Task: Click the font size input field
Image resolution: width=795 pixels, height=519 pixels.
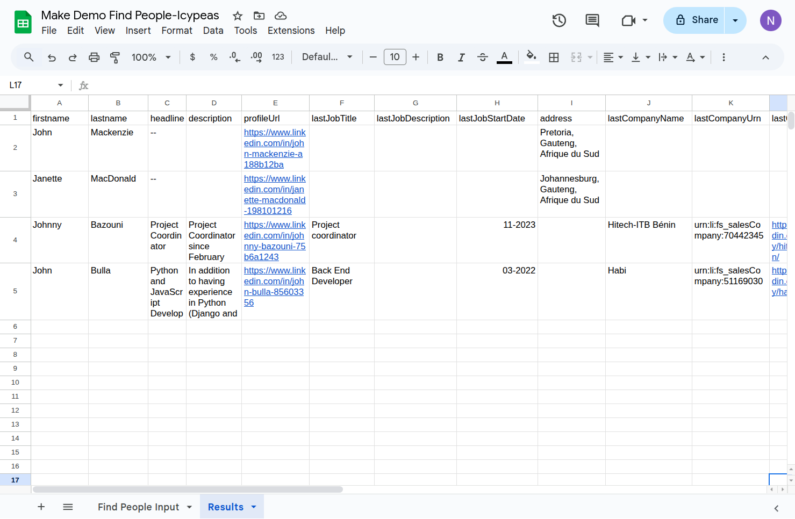Action: [395, 57]
